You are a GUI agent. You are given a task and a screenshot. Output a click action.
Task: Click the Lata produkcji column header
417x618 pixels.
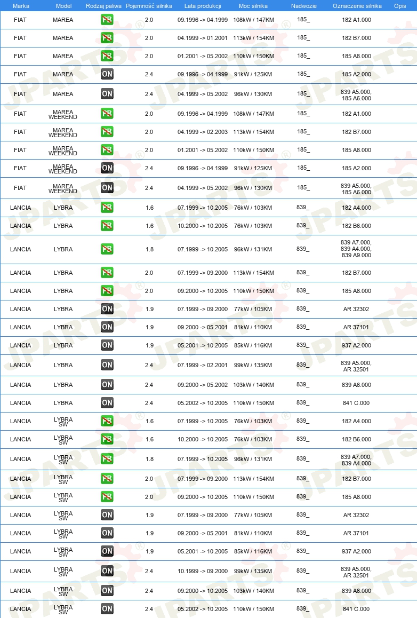pos(203,6)
